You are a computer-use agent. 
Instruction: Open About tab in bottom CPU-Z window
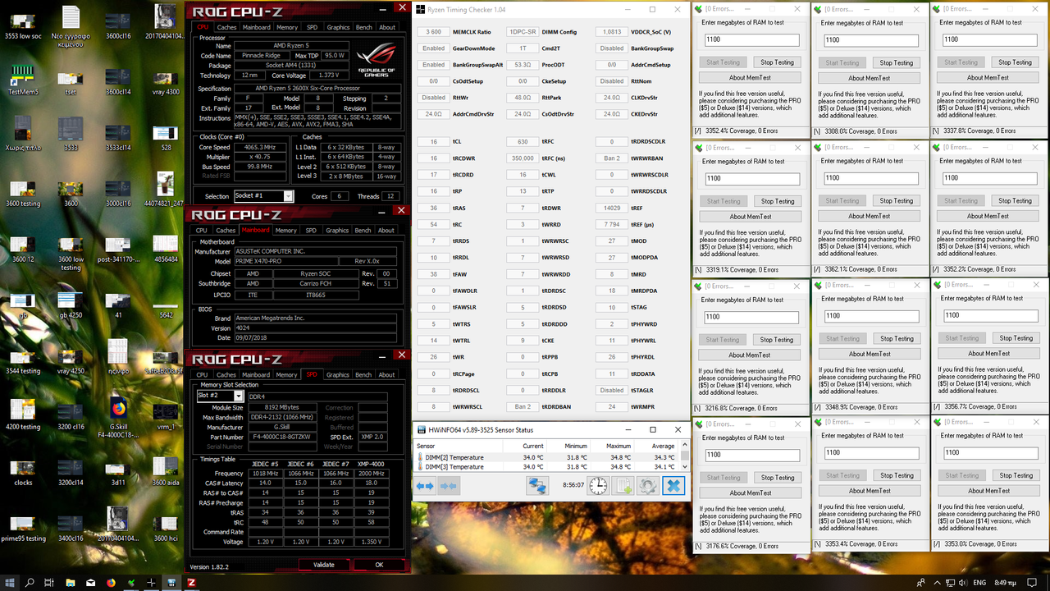pos(386,375)
